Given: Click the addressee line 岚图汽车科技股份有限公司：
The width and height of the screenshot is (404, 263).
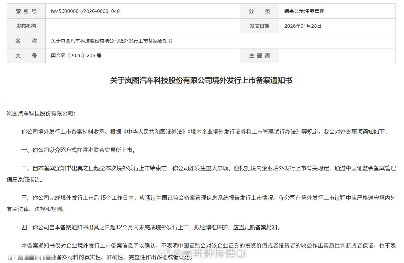Looking at the screenshot, I should tap(41, 113).
